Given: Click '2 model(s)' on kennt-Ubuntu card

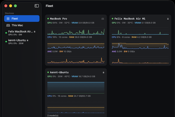Looking at the screenshot, I should [x=53, y=116].
